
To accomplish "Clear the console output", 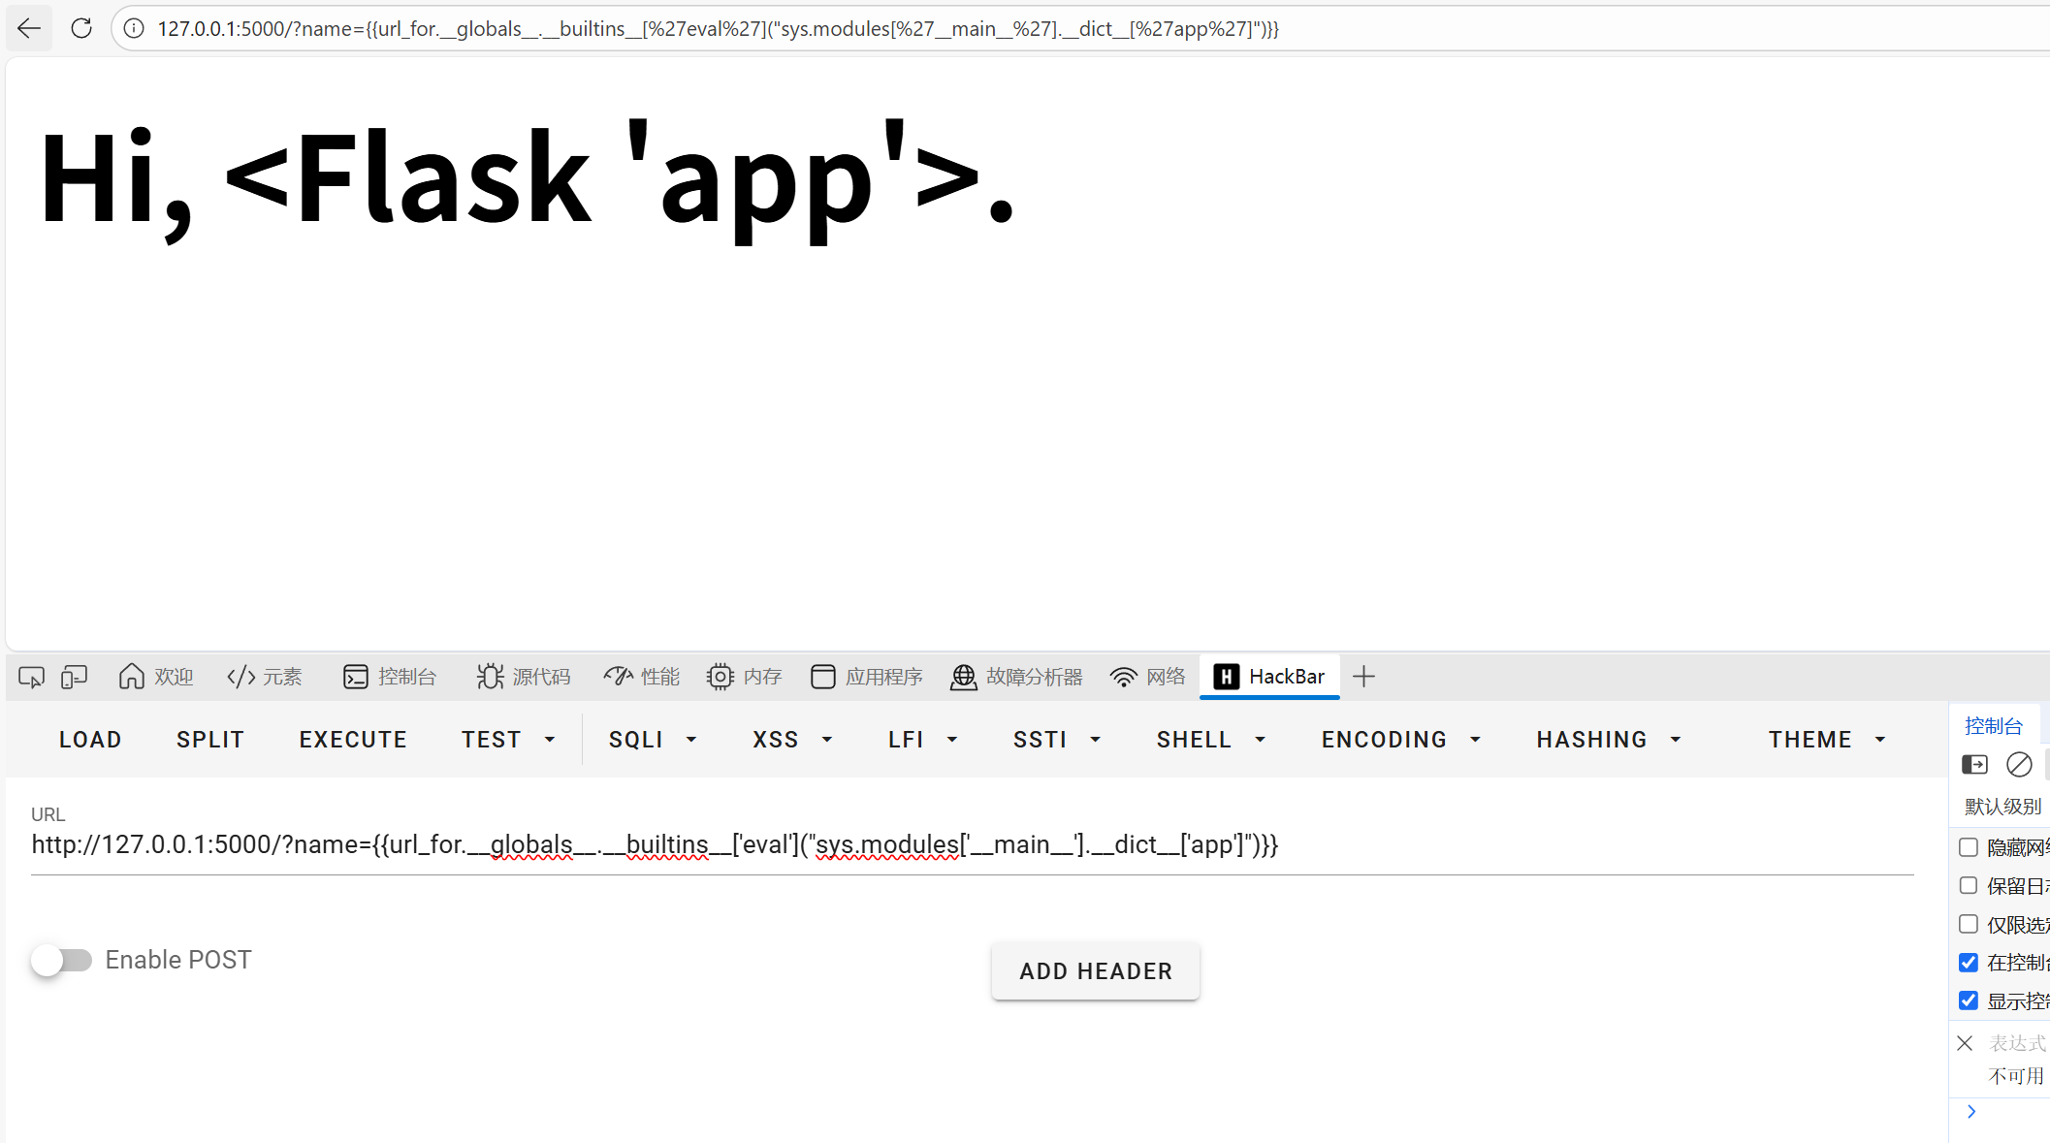I will 2020,765.
